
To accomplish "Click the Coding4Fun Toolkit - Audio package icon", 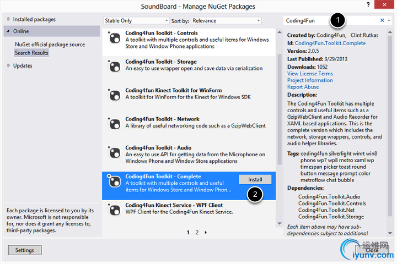I will [114, 152].
